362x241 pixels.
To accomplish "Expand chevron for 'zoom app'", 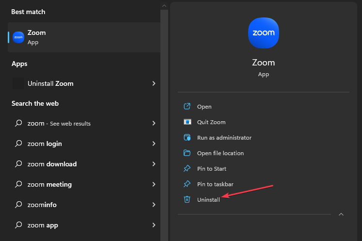I will point(154,225).
